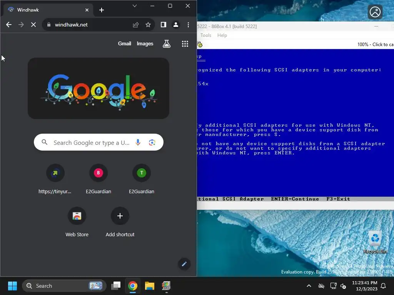Open the Gmail link
394x295 pixels.
point(125,44)
